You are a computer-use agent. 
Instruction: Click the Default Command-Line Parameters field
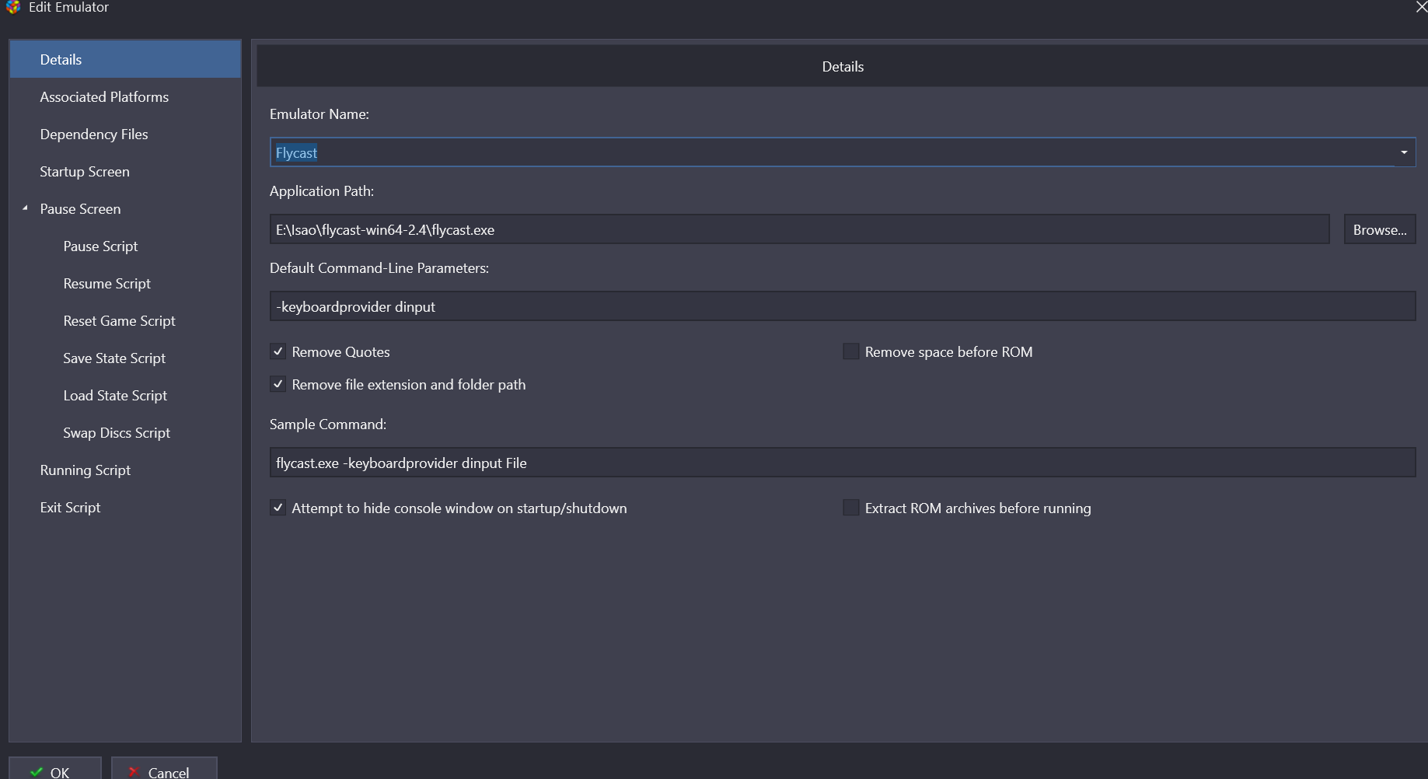843,306
